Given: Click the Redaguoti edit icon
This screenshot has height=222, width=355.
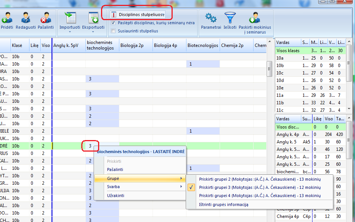Looking at the screenshot, I should [x=26, y=18].
